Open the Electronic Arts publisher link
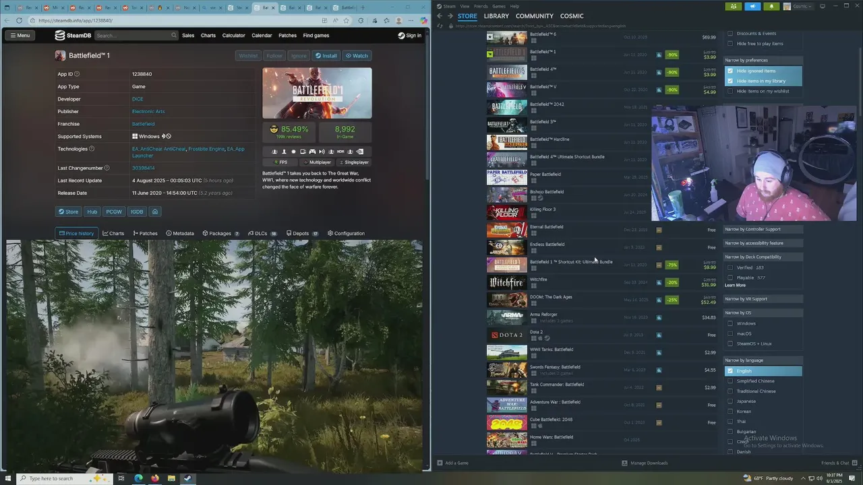The width and height of the screenshot is (863, 485). coord(148,111)
